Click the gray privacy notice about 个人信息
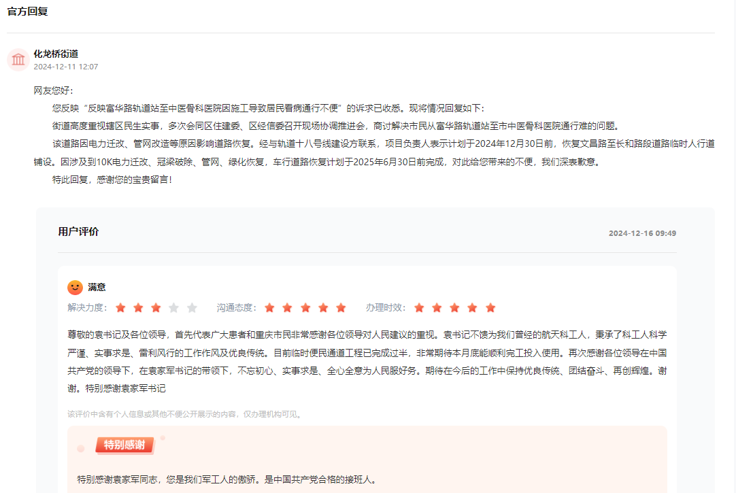The image size is (736, 493). click(184, 414)
